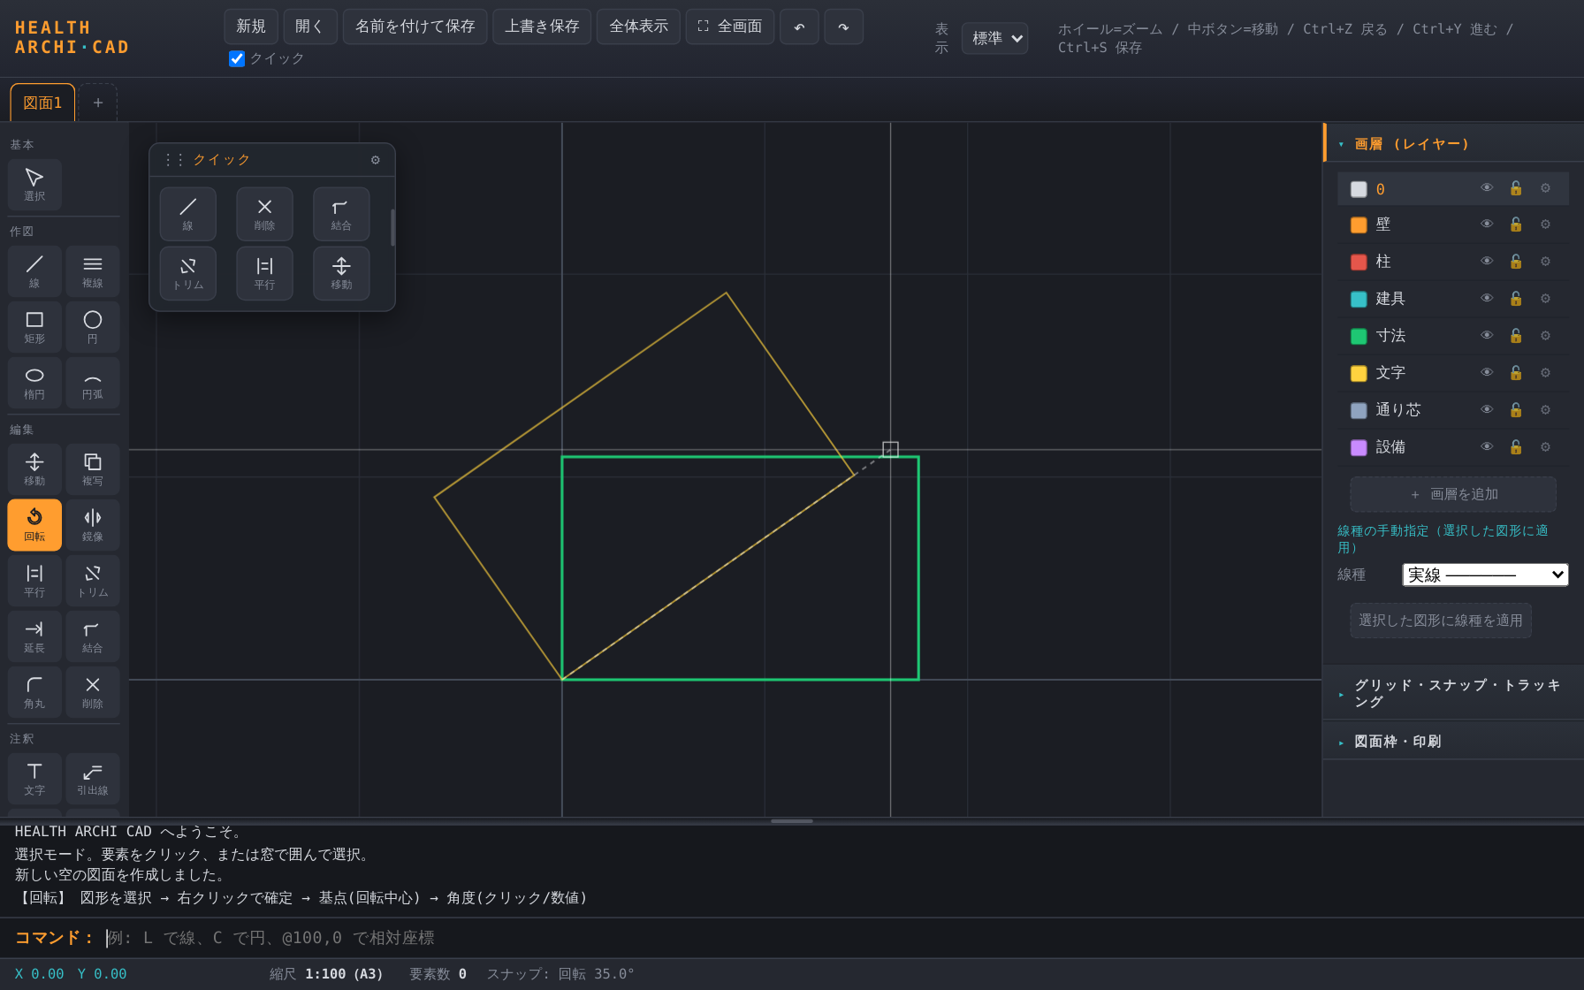Select the 鏡像 mirror tool
The width and height of the screenshot is (1584, 990).
[93, 524]
